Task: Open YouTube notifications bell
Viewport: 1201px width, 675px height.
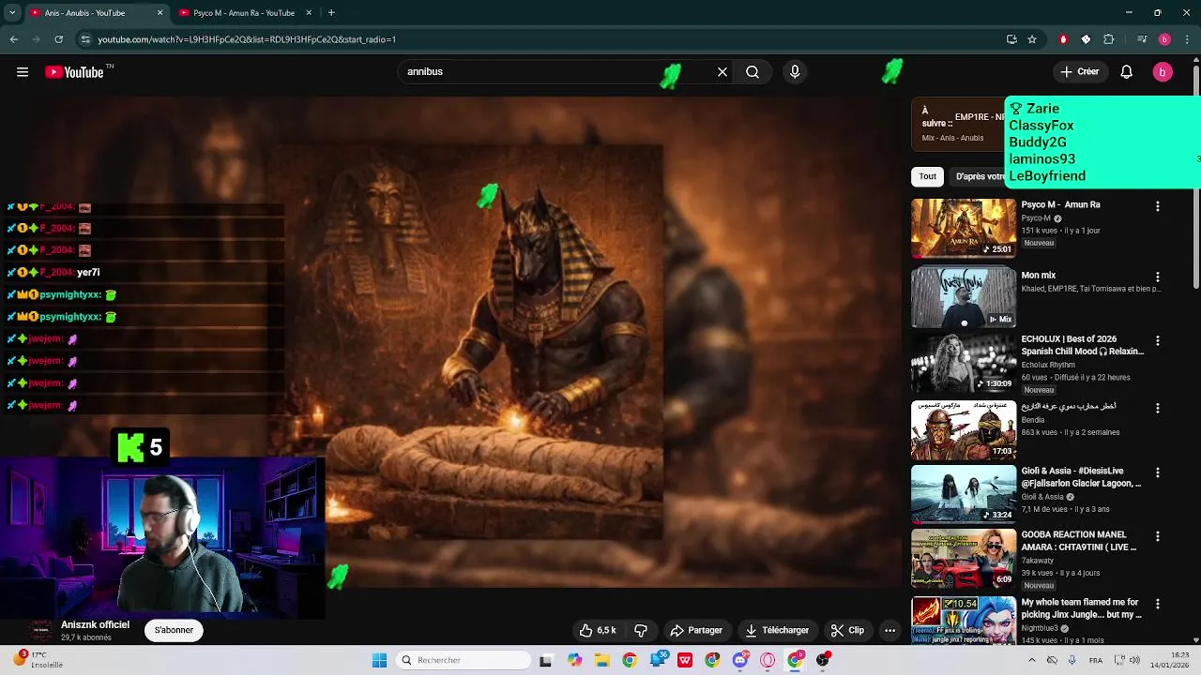Action: click(x=1127, y=72)
